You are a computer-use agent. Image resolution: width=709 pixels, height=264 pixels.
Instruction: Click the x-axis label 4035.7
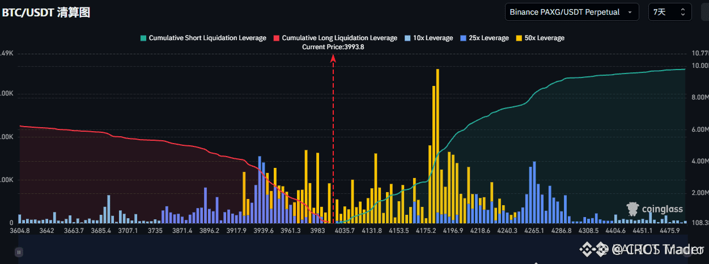[x=345, y=231]
